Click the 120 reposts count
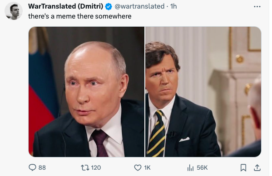272x176 pixels. tap(96, 167)
